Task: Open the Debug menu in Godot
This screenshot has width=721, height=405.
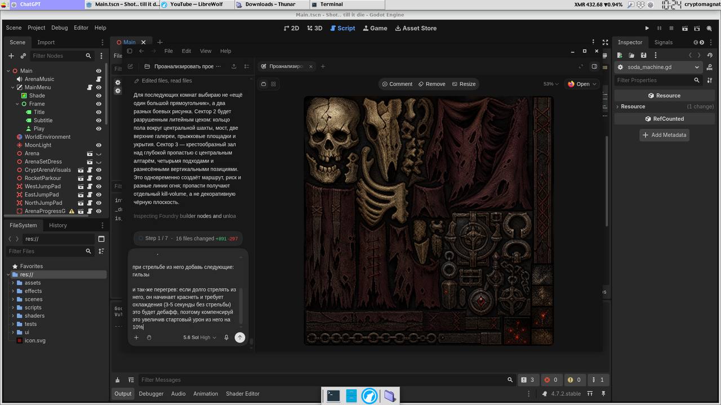Action: point(59,28)
